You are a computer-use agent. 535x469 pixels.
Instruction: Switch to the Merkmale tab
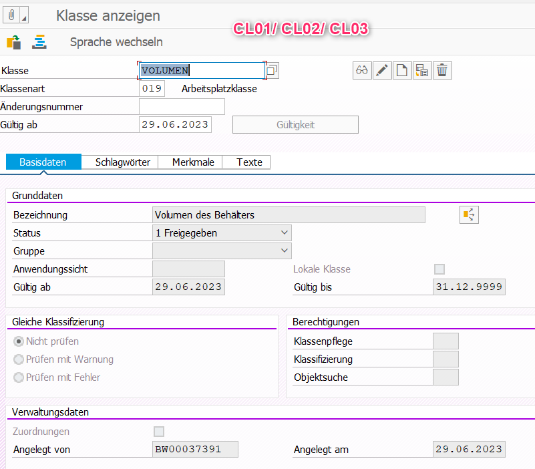(x=190, y=162)
